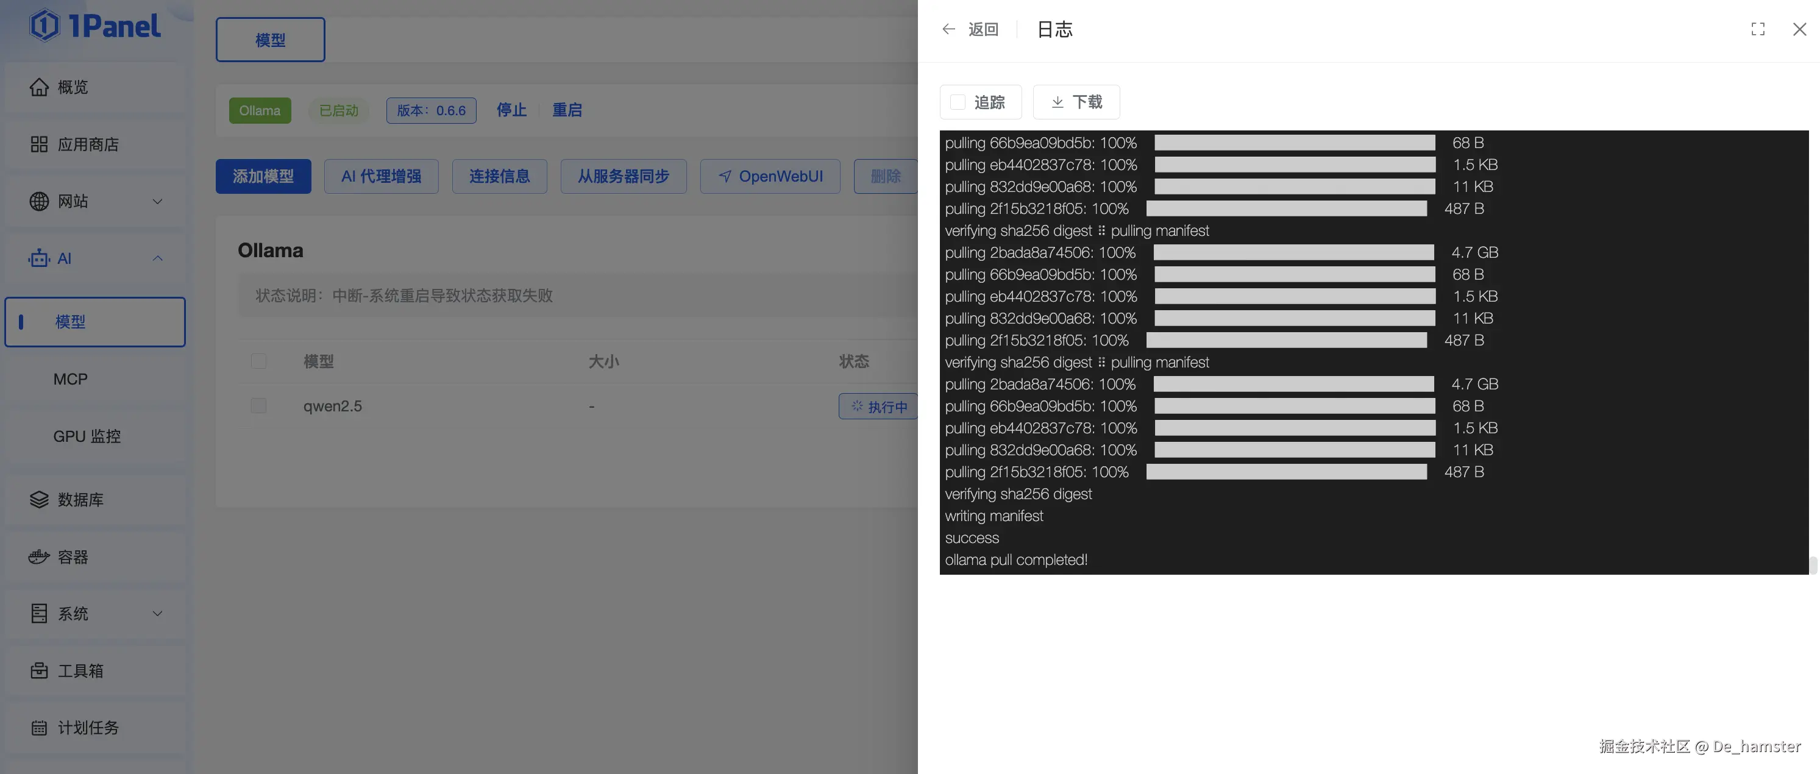
Task: Click the 下载 download log button
Action: [x=1076, y=102]
